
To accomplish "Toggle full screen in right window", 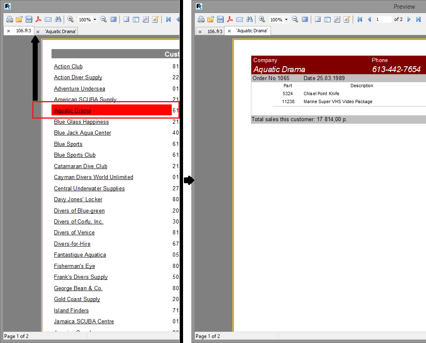I will click(305, 19).
